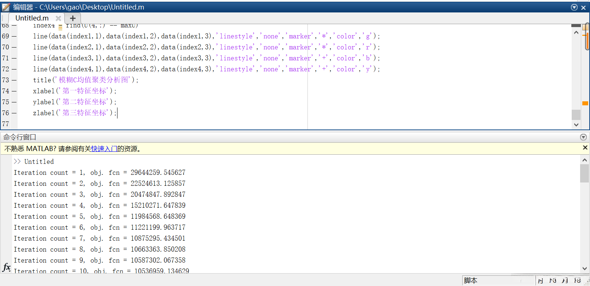Click the '>> Untitled' command line

coord(34,162)
